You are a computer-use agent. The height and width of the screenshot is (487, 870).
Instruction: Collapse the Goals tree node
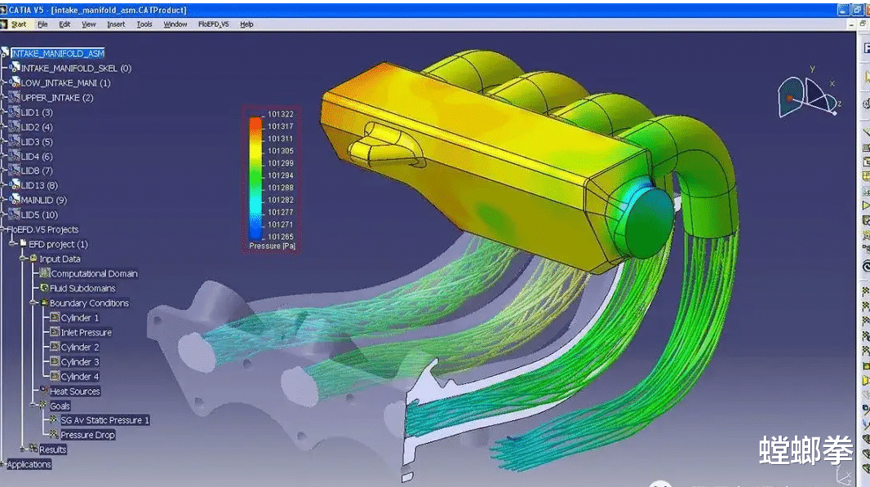pos(33,405)
